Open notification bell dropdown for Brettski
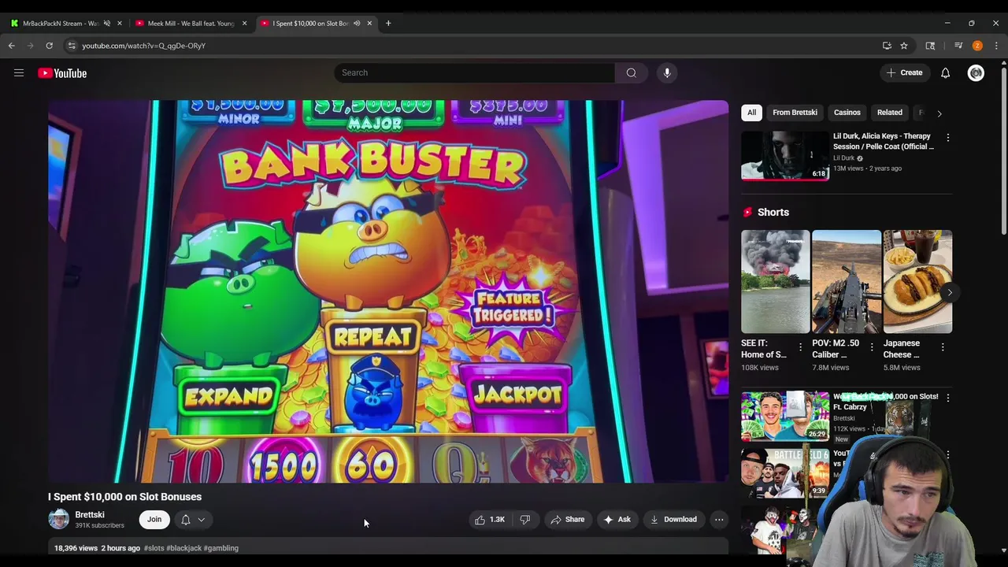Viewport: 1008px width, 567px height. (x=193, y=520)
